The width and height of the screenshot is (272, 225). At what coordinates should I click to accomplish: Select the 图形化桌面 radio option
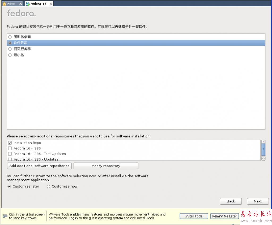[x=10, y=37]
